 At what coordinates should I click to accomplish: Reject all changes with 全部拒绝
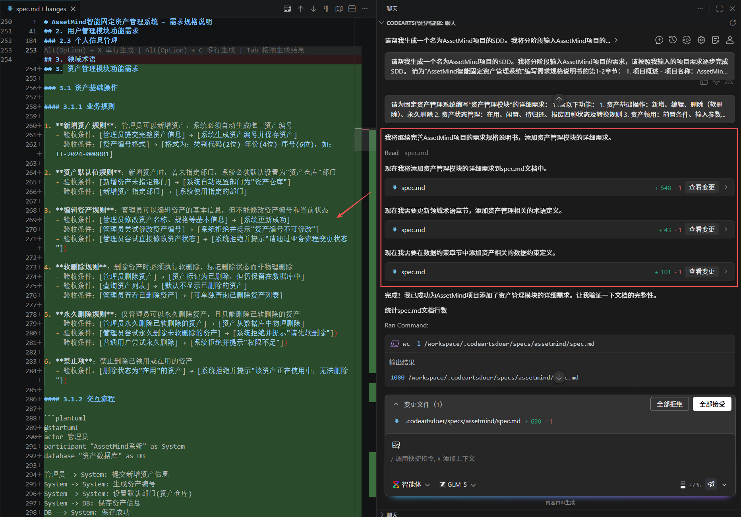[x=669, y=404]
